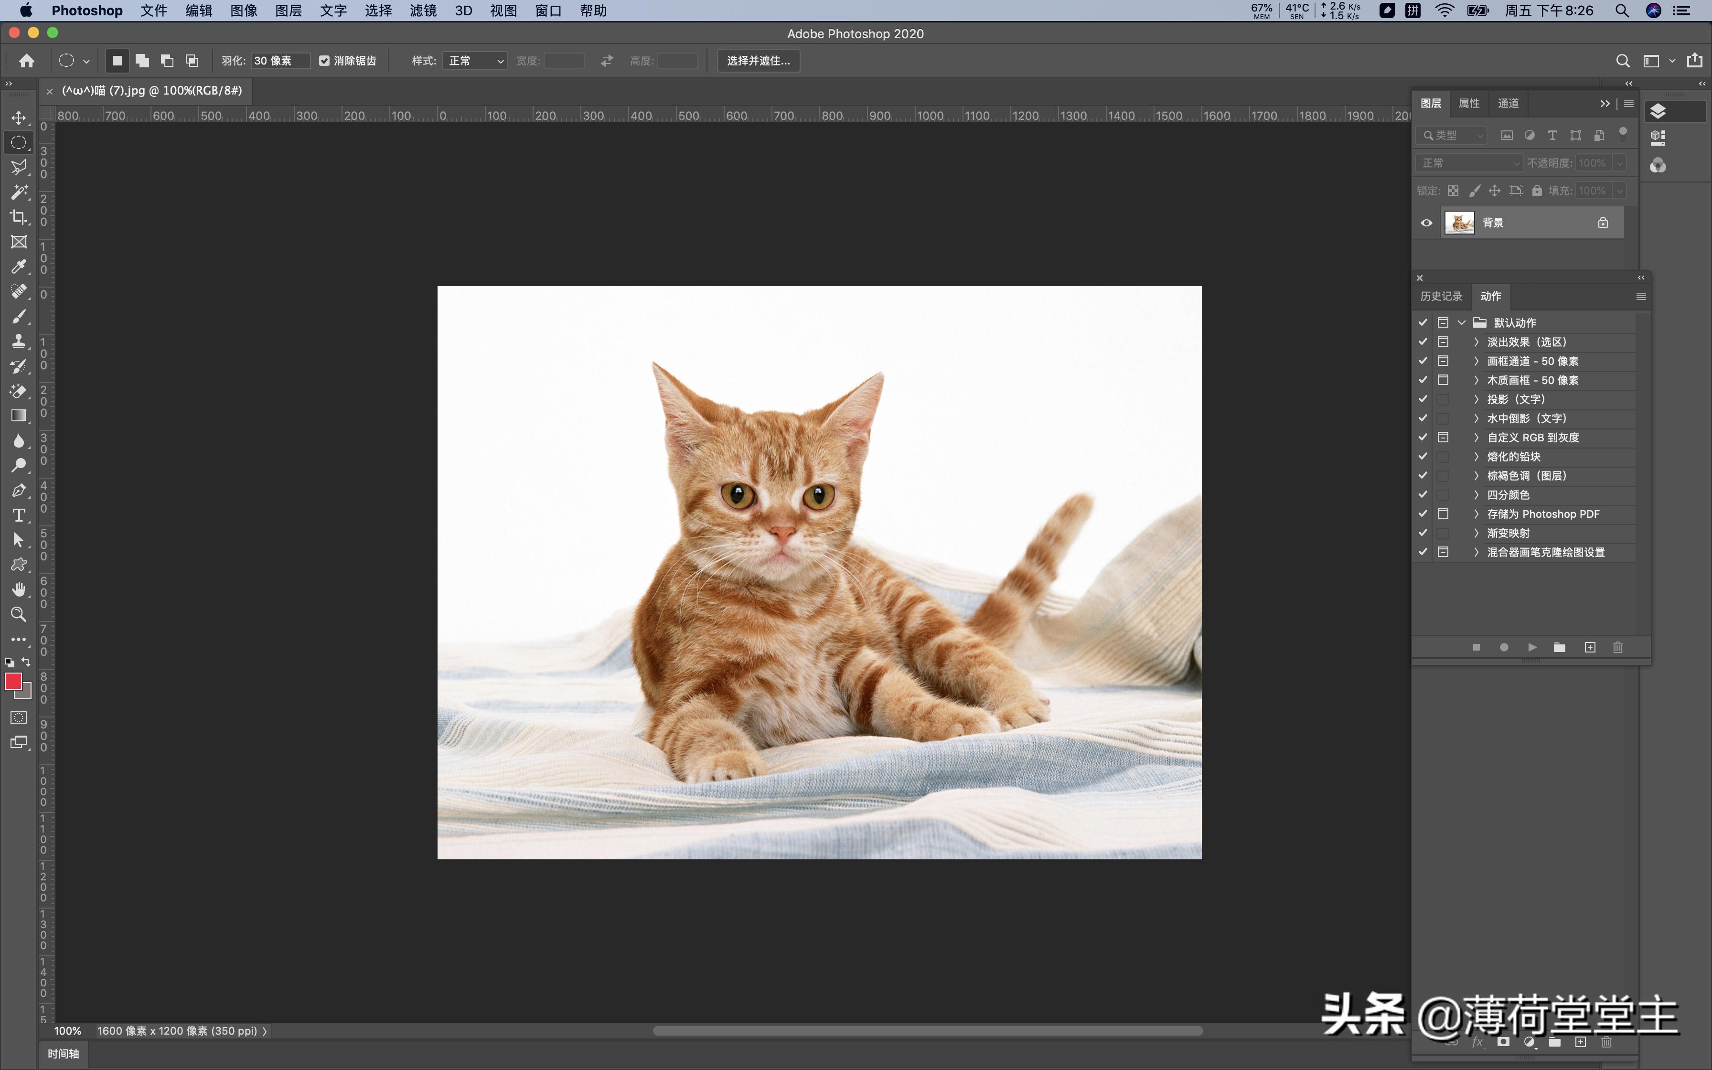Click the 背景 layer thumbnail
This screenshot has height=1070, width=1712.
tap(1460, 222)
